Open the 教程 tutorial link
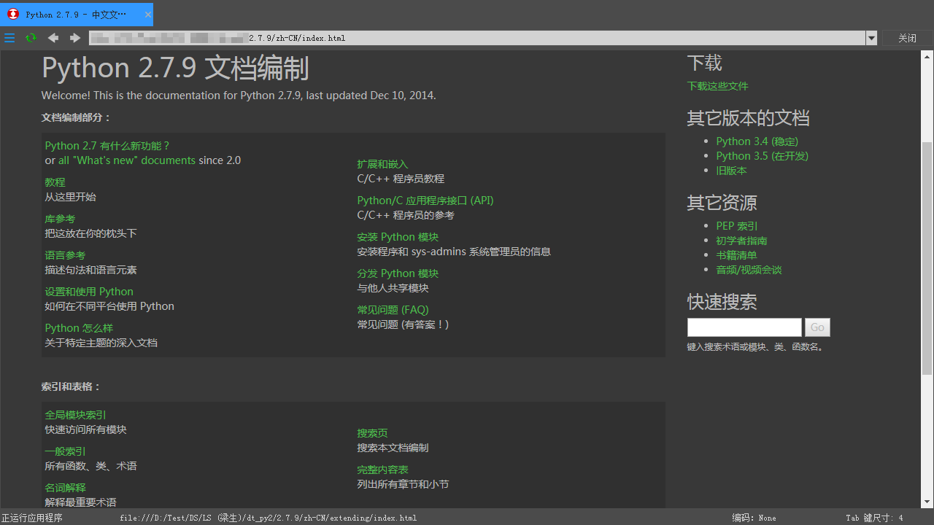Screen dimensions: 934x525 [55, 182]
